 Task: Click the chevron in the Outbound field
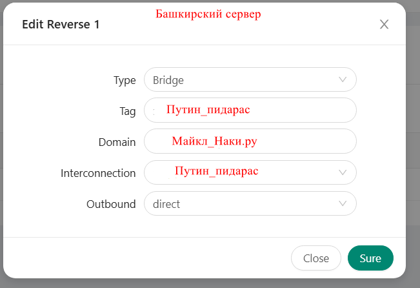(x=343, y=203)
